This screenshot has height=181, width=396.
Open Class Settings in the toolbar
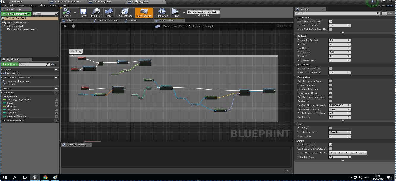pyautogui.click(x=124, y=12)
